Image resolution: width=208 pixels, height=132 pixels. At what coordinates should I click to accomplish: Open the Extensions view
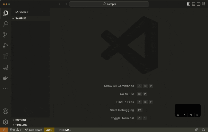pyautogui.click(x=5, y=56)
